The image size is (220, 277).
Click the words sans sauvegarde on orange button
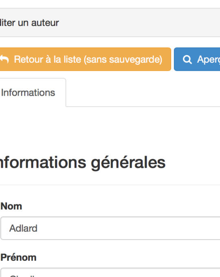[123, 59]
